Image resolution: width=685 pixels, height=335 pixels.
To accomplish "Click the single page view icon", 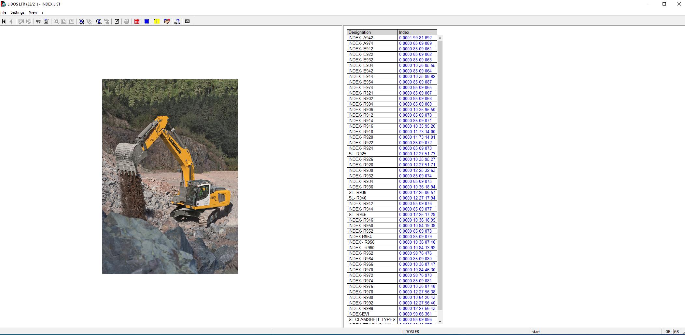I will tap(64, 21).
